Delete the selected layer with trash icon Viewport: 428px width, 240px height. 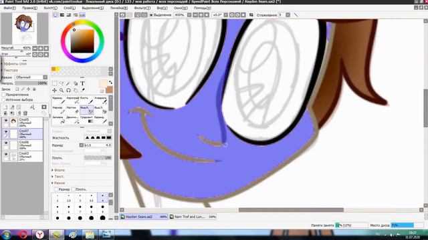[x=25, y=113]
